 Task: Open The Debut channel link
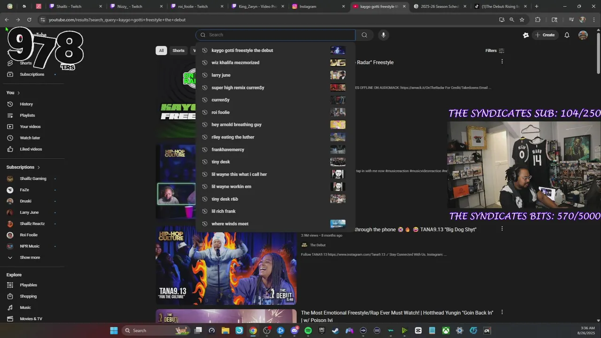coord(317,245)
